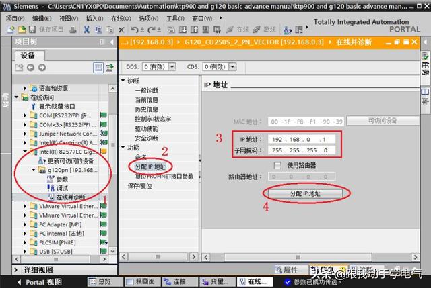The width and height of the screenshot is (431, 288).
Task: Open the 在线(O) menu
Action: (x=121, y=18)
